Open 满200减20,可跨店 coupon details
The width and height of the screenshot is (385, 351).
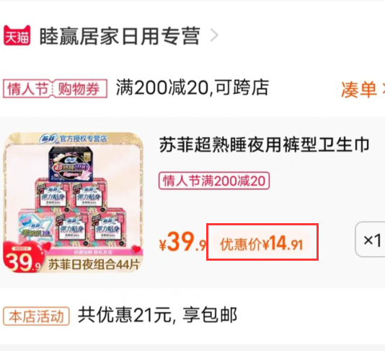[192, 87]
